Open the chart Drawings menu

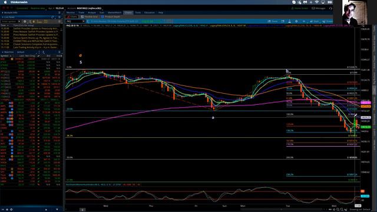[328, 21]
